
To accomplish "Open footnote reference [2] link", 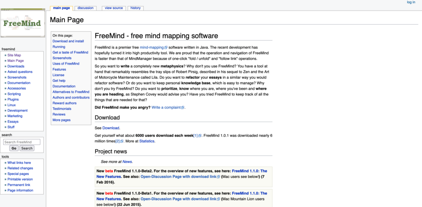I will point(117,141).
